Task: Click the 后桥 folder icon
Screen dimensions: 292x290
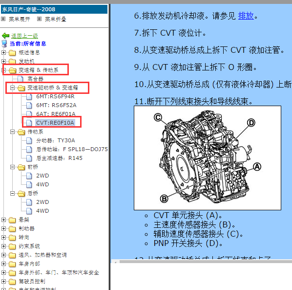Action: pos(21,194)
